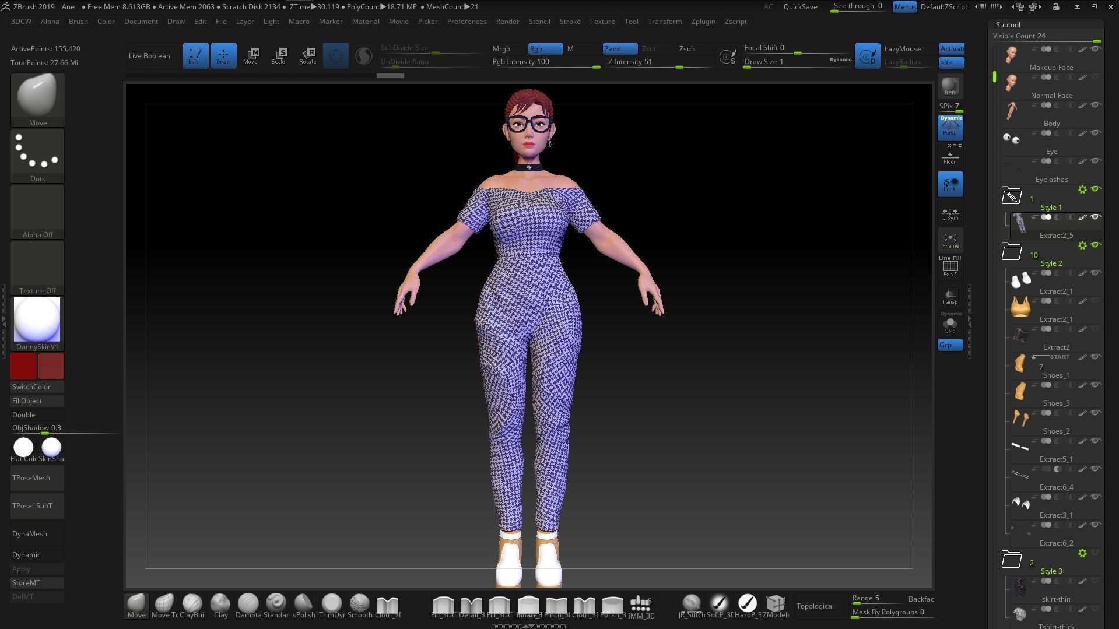Toggle PolyF line fill button
This screenshot has height=629, width=1119.
(950, 267)
